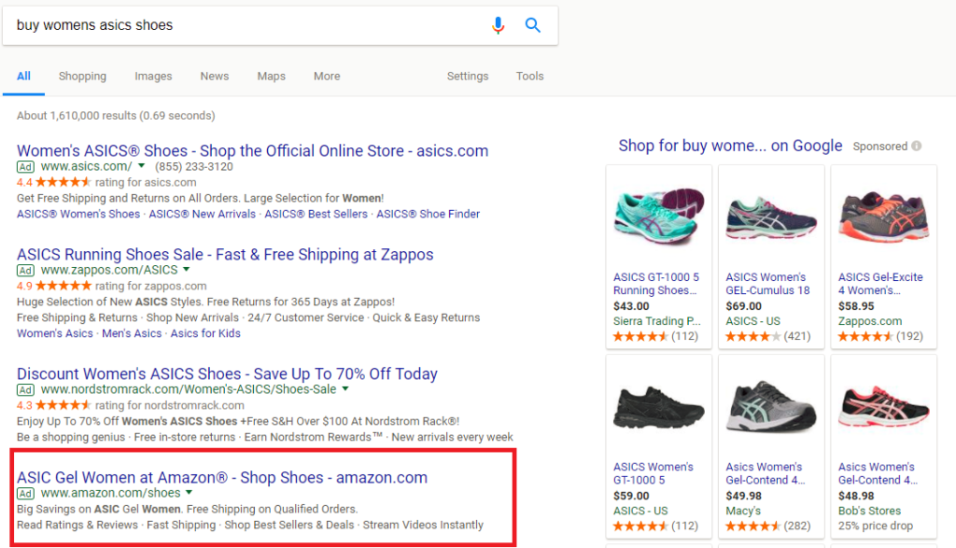Open the ASICS Running Shoes Sale Zappos link

[x=225, y=255]
